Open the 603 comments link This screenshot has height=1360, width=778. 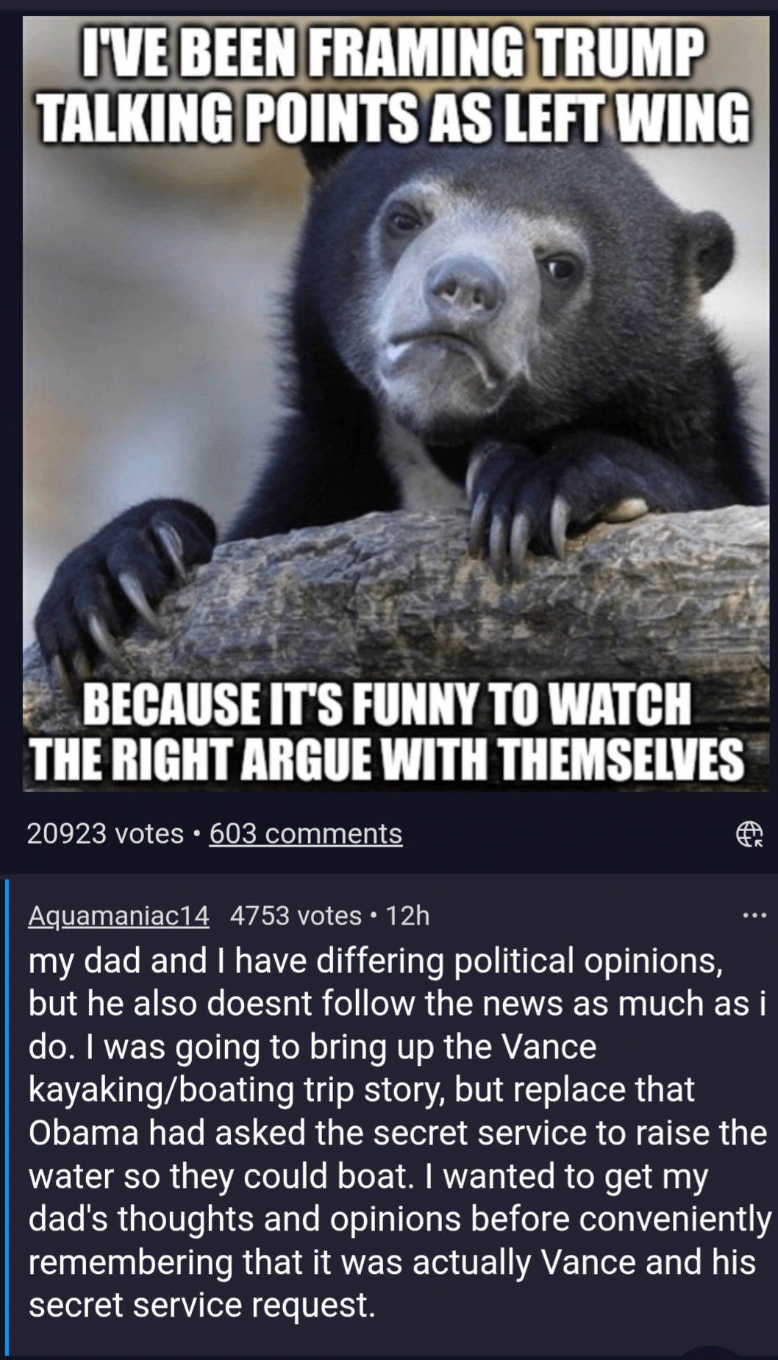click(306, 833)
